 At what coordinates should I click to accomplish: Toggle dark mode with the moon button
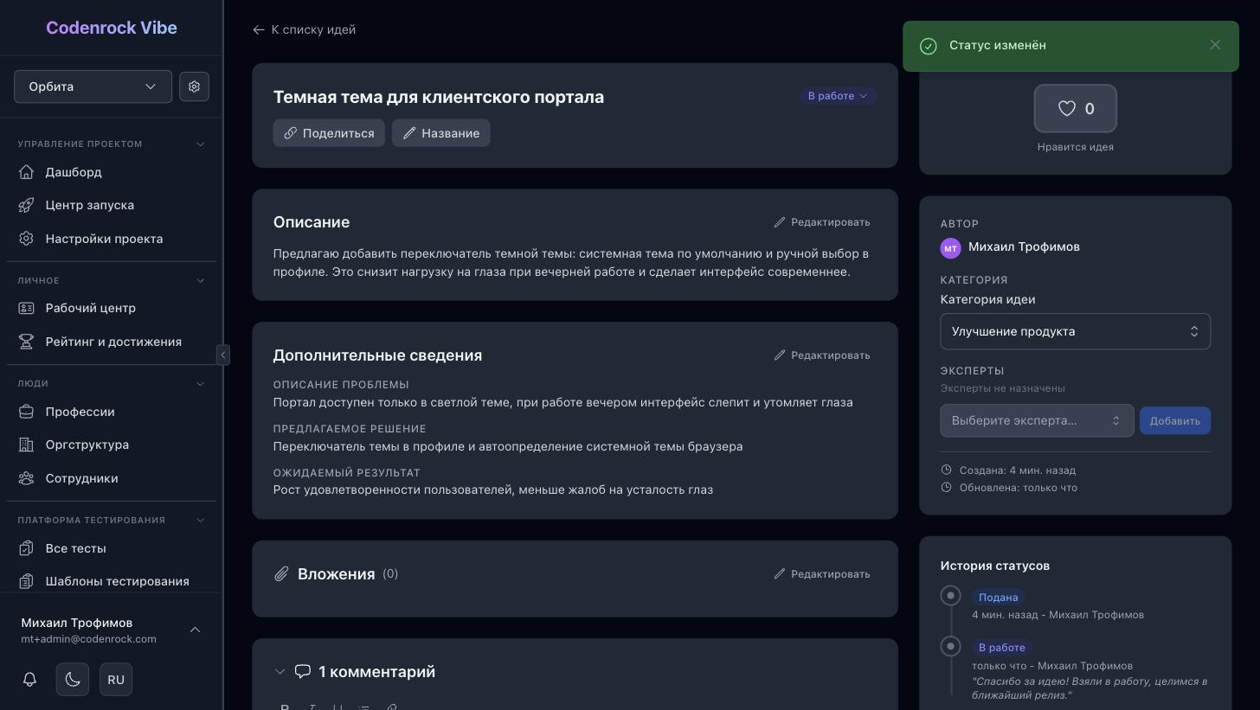click(73, 680)
